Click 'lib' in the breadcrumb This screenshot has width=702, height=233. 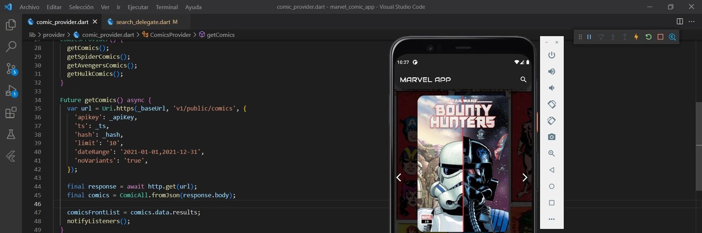32,35
